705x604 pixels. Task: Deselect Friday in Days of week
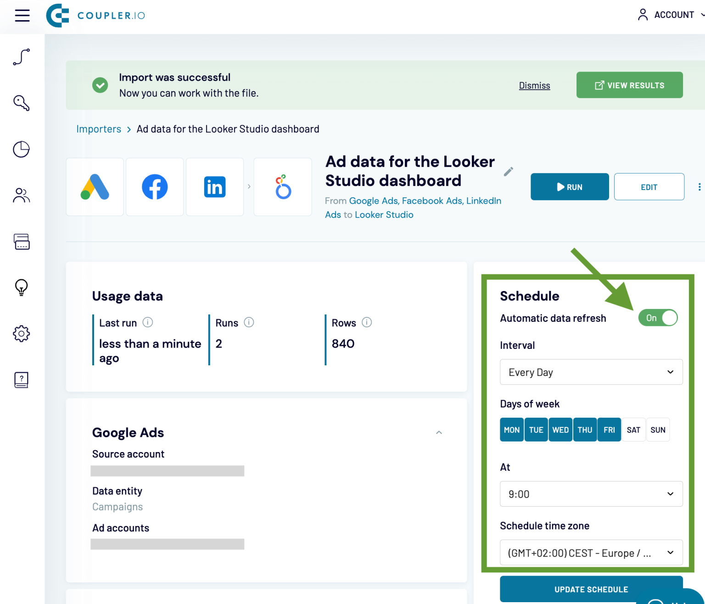click(609, 430)
